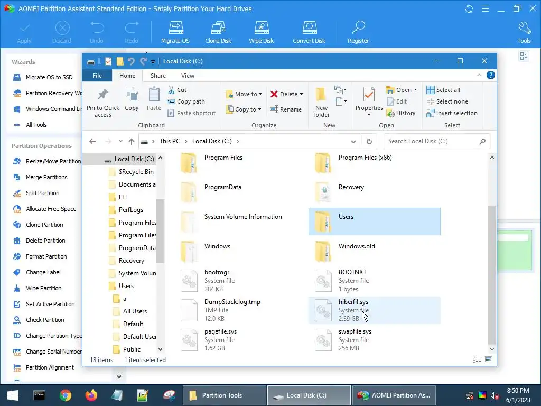Click Select none in the ribbon
Viewport: 541px width, 406px height.
447,101
